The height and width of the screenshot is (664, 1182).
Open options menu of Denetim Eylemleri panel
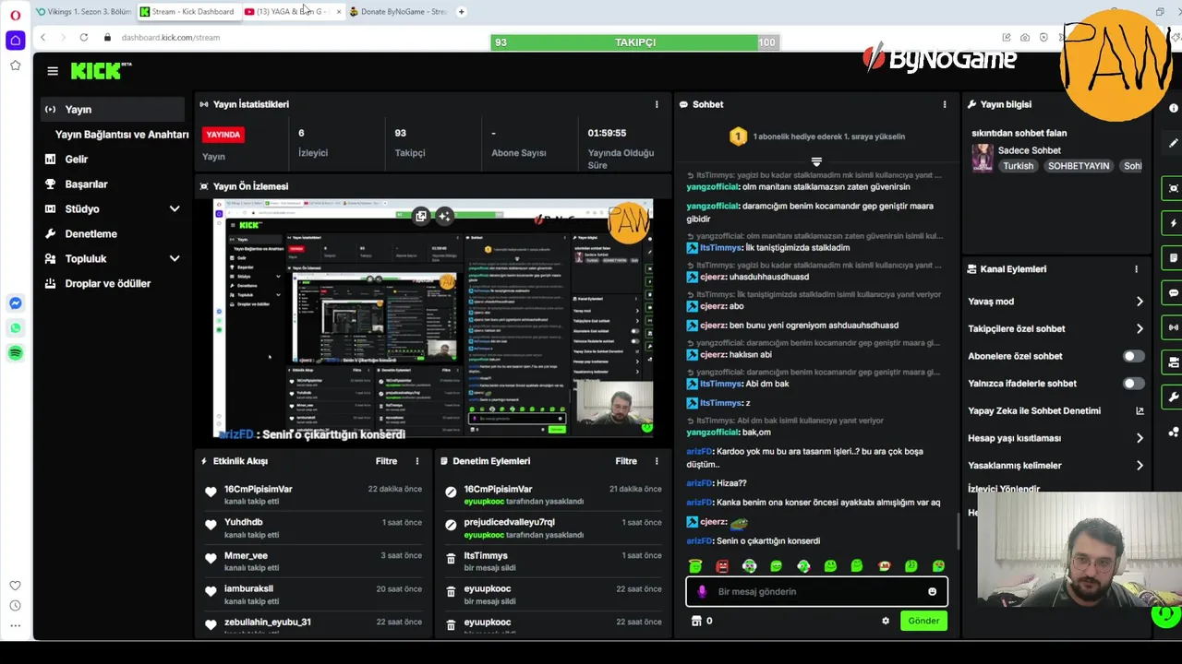657,461
